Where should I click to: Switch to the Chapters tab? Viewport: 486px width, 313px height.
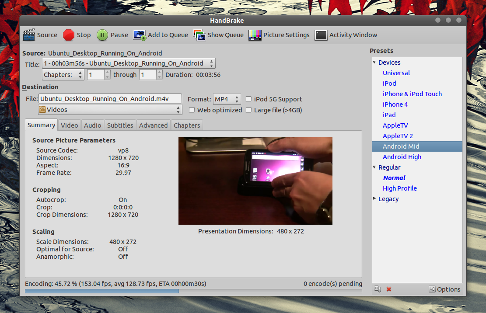click(187, 125)
